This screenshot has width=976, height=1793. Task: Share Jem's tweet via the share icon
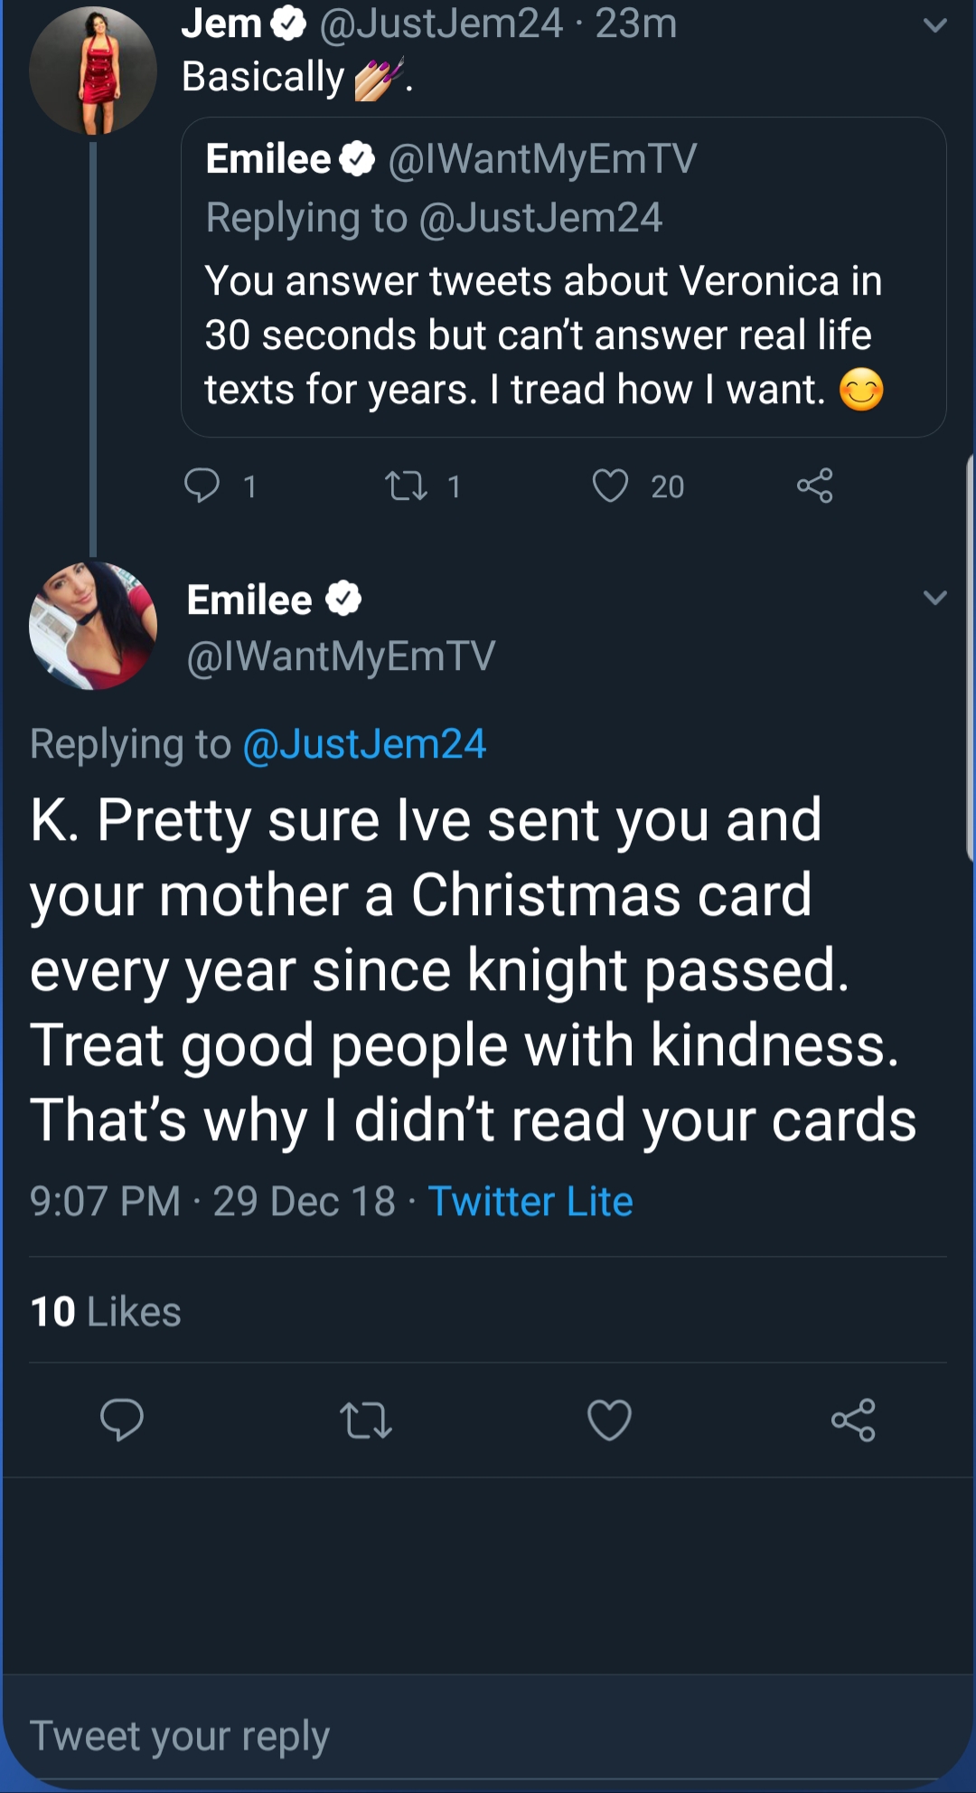(x=814, y=486)
